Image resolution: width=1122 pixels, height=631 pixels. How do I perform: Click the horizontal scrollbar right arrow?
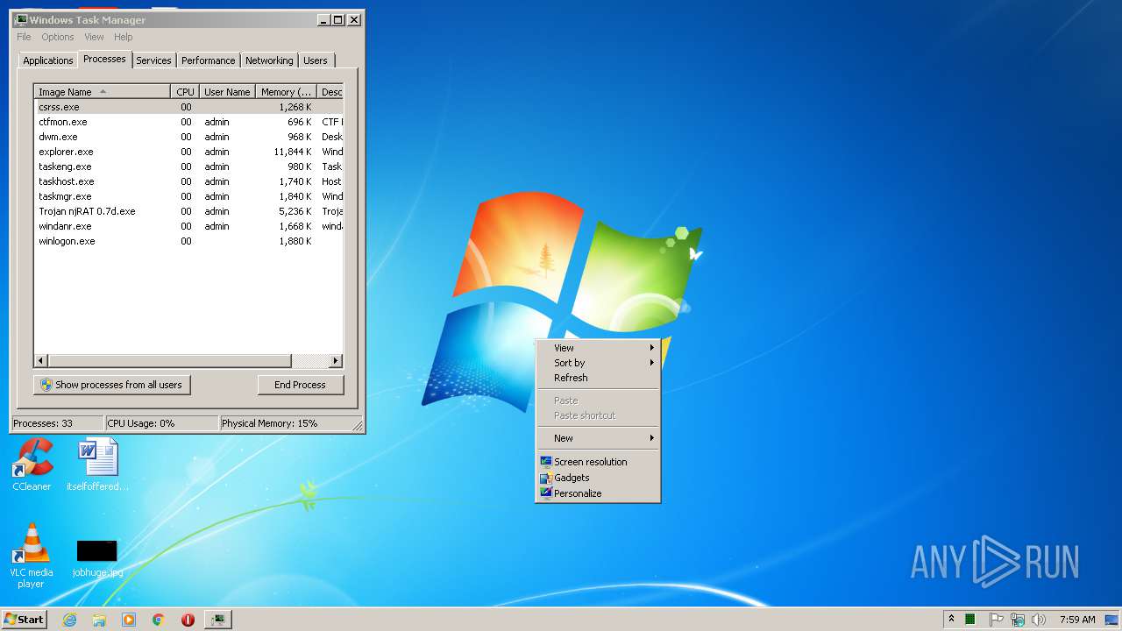pyautogui.click(x=336, y=361)
